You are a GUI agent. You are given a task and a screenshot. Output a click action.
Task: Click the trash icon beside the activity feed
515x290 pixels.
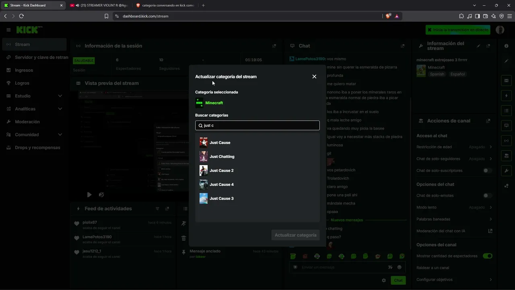pos(183,238)
